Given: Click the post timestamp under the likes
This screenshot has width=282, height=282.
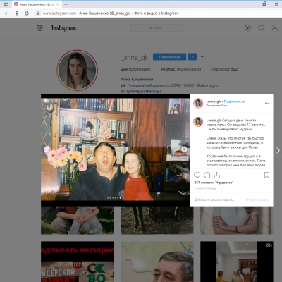Looking at the screenshot, I should point(204,188).
